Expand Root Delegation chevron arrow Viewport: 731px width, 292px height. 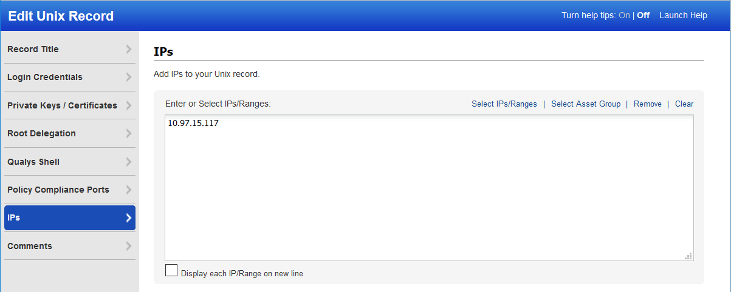pyautogui.click(x=128, y=133)
